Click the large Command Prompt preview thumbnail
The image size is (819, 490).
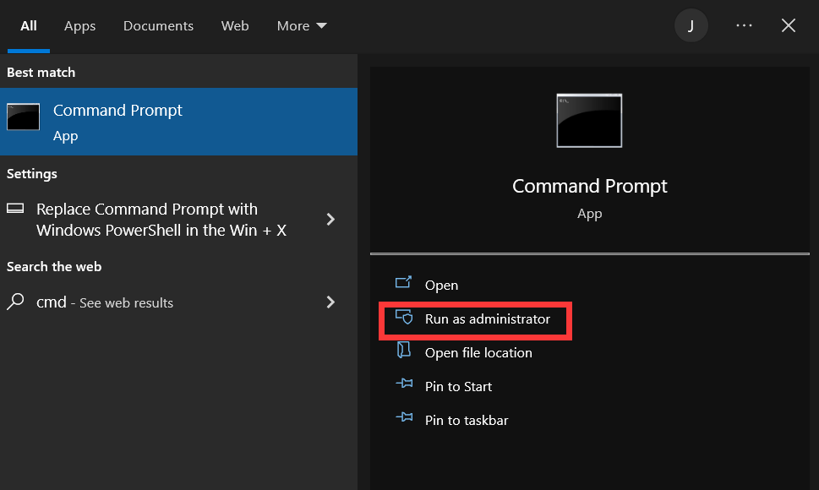(589, 121)
